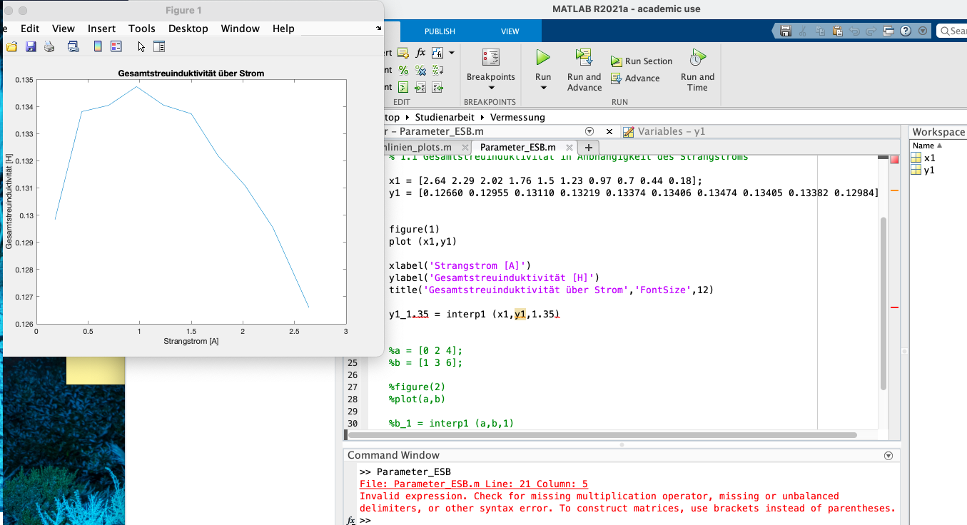
Task: Click the Run and Time icon
Action: pyautogui.click(x=697, y=58)
